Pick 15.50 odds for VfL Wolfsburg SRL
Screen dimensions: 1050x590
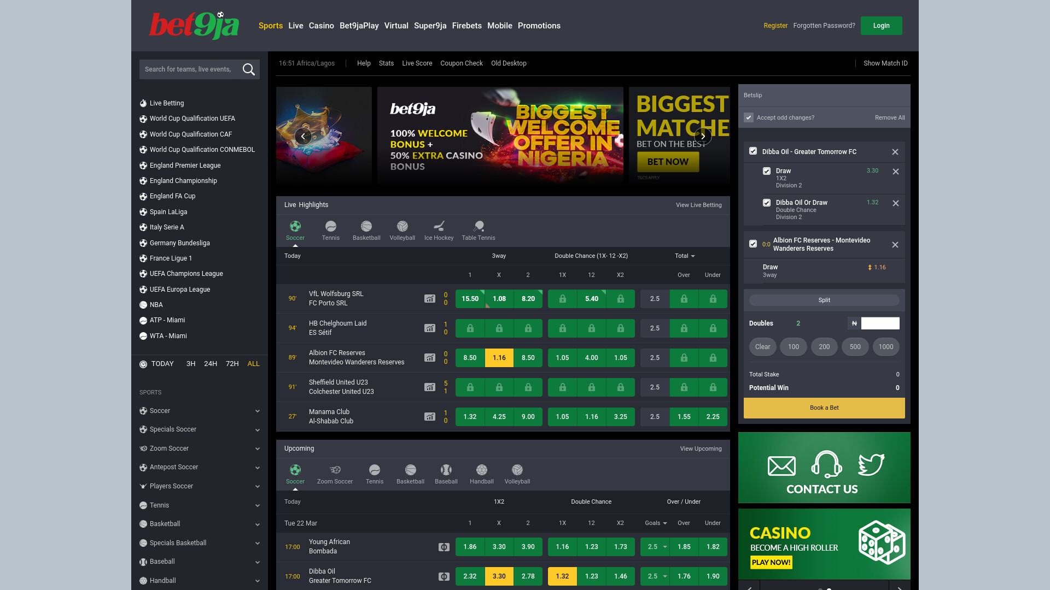(470, 299)
